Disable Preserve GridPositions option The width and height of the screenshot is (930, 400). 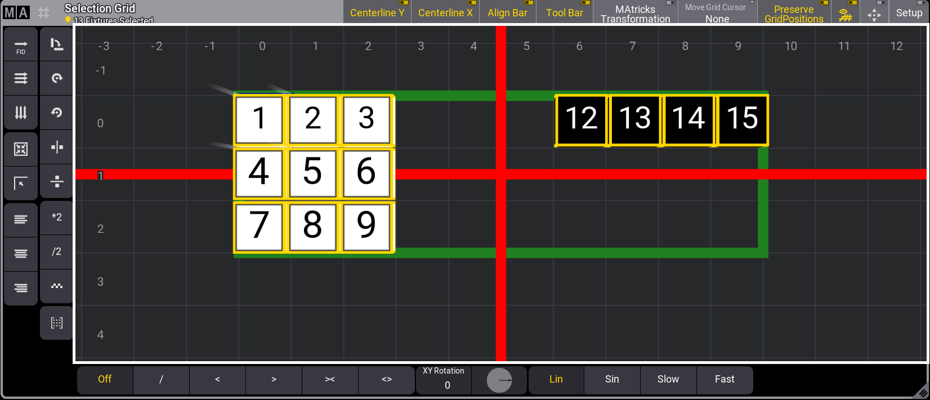[x=794, y=14]
